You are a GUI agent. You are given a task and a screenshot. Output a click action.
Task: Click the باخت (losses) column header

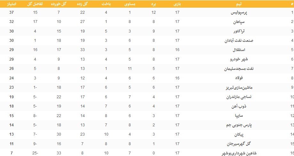[106, 4]
